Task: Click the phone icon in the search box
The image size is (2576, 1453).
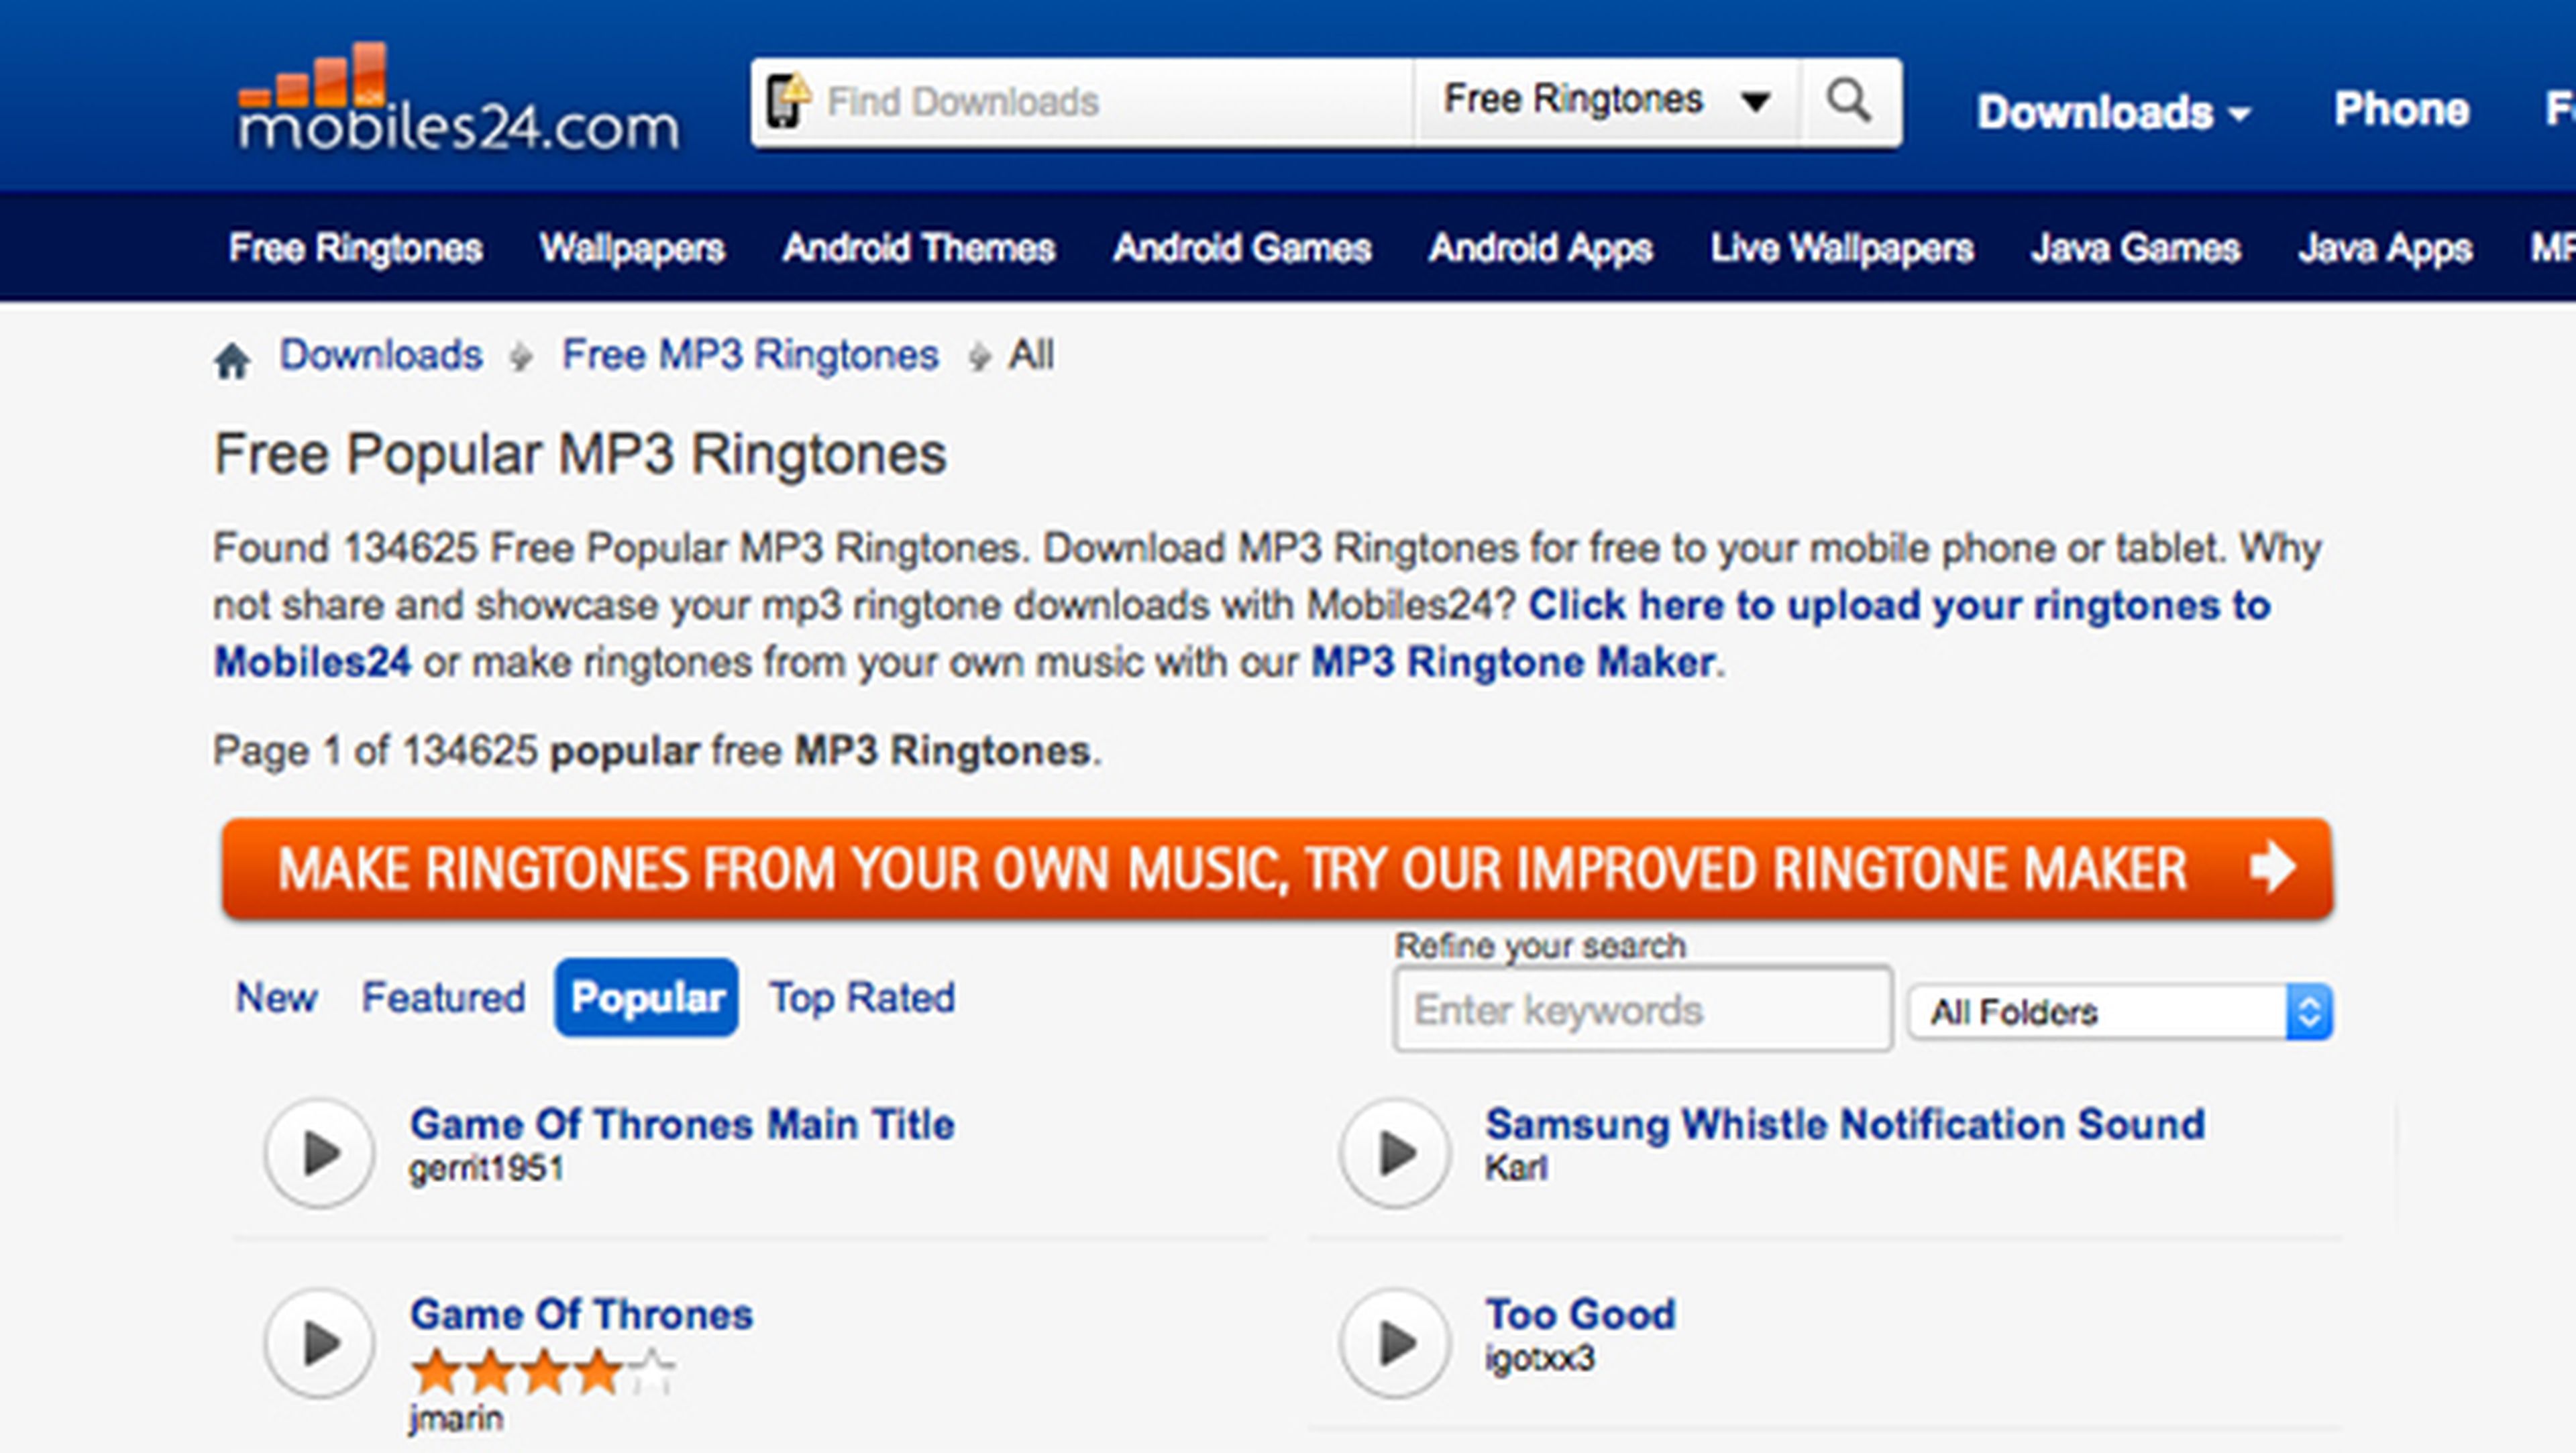Action: click(x=788, y=102)
